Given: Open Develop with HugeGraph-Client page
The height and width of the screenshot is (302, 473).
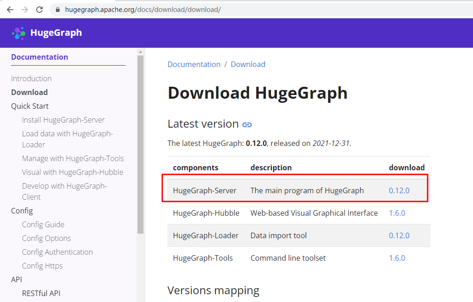Looking at the screenshot, I should point(65,191).
